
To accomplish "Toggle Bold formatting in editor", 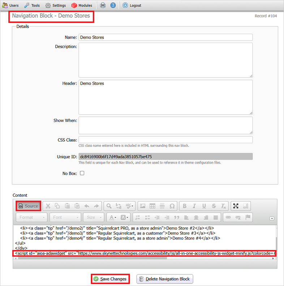I will pyautogui.click(x=185, y=206).
